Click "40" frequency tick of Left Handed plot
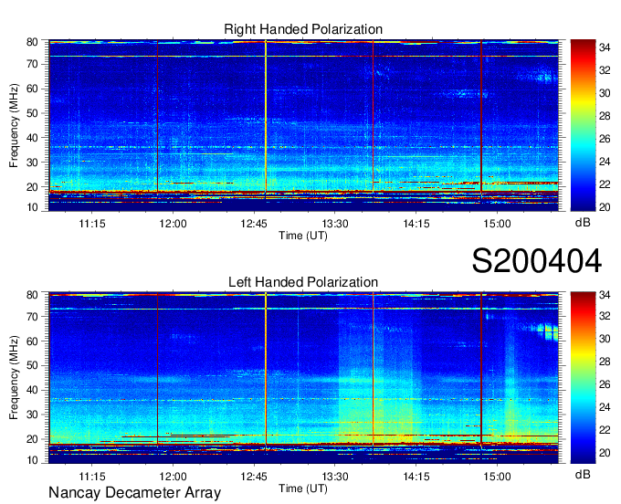621x504 pixels. coord(32,391)
